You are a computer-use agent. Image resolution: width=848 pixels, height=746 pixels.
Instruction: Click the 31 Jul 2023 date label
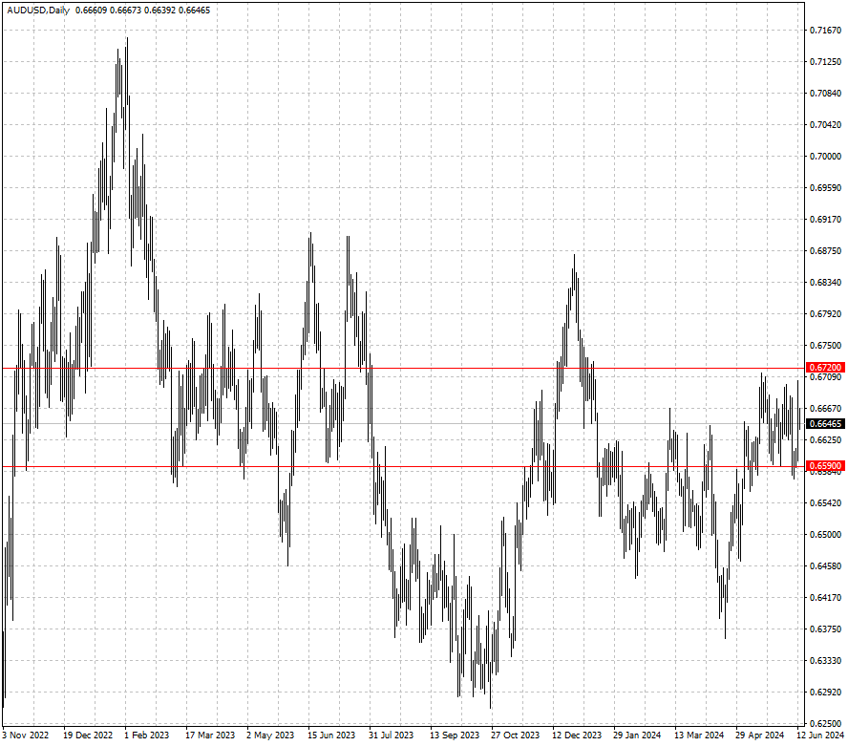tap(392, 735)
